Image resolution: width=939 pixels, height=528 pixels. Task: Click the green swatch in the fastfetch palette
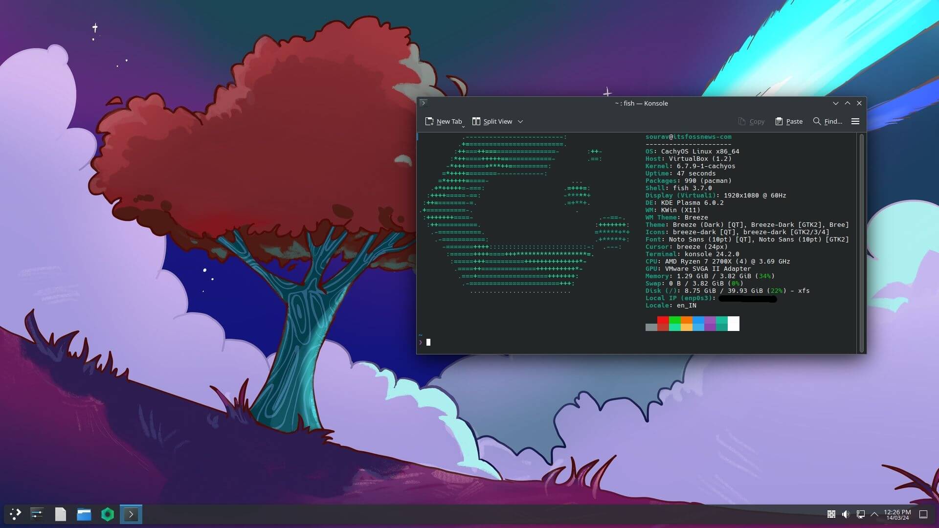[674, 324]
